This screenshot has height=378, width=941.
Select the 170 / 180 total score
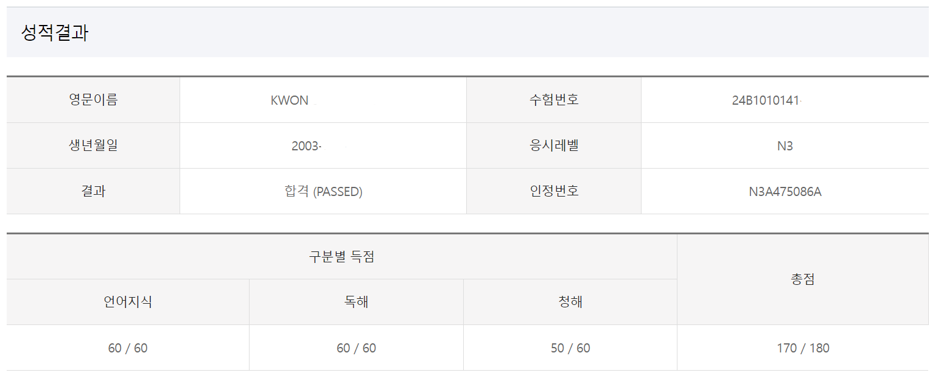(x=802, y=348)
